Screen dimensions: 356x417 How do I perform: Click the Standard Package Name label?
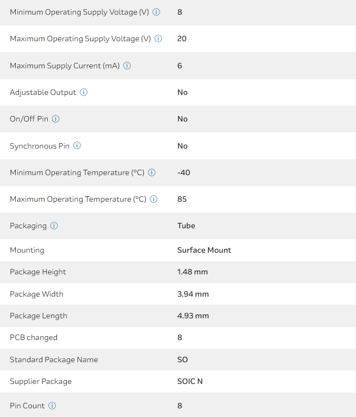(54, 360)
